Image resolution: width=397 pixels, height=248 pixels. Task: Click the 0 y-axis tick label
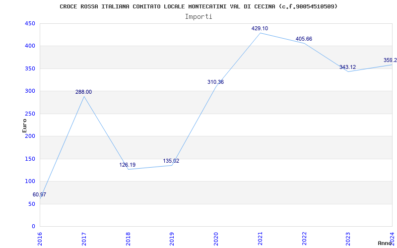click(x=33, y=227)
